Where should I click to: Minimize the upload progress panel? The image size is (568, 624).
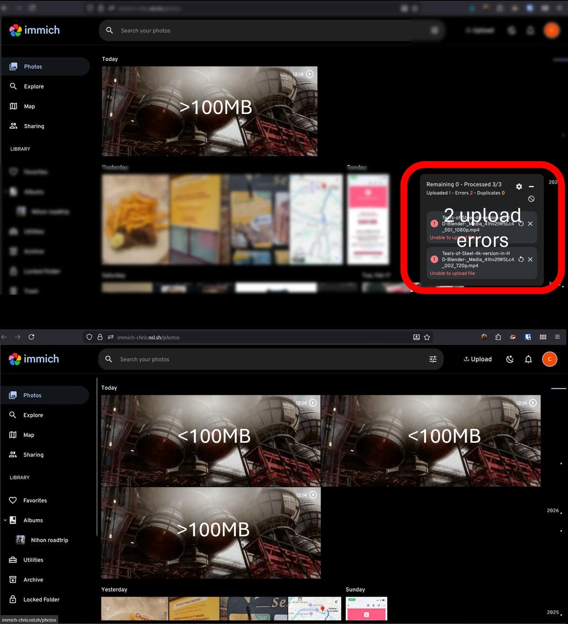pos(531,187)
